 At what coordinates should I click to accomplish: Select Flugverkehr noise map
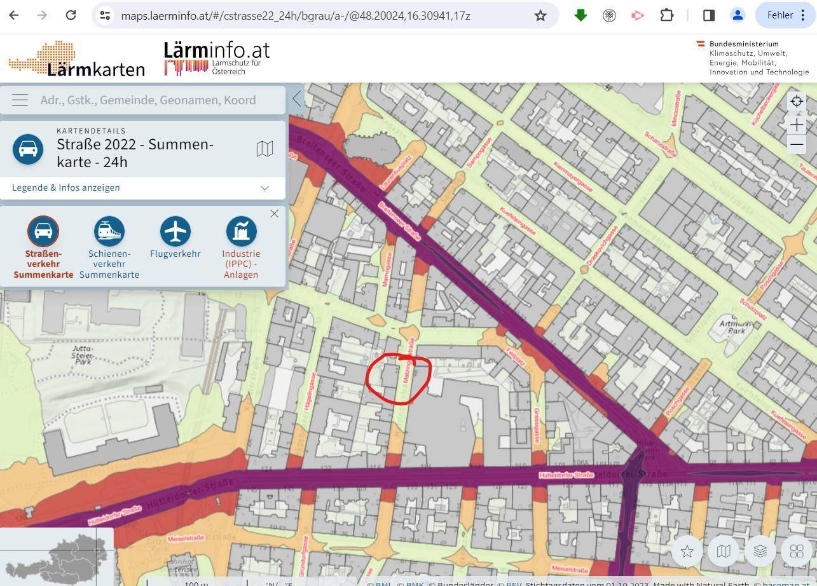point(175,238)
